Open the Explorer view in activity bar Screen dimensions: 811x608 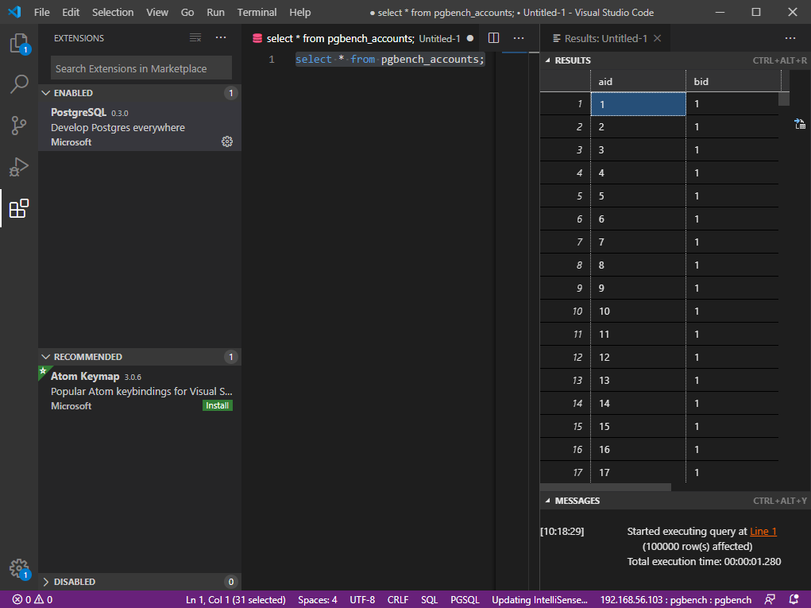[x=19, y=44]
